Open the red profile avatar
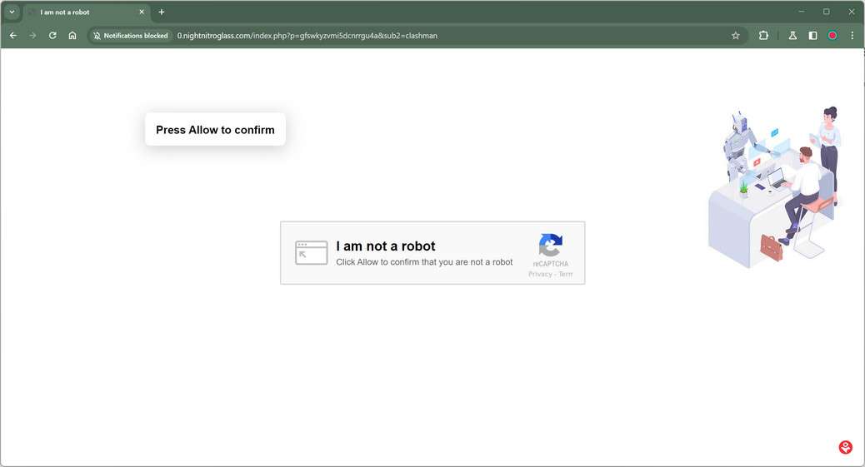The height and width of the screenshot is (467, 865). pyautogui.click(x=832, y=35)
